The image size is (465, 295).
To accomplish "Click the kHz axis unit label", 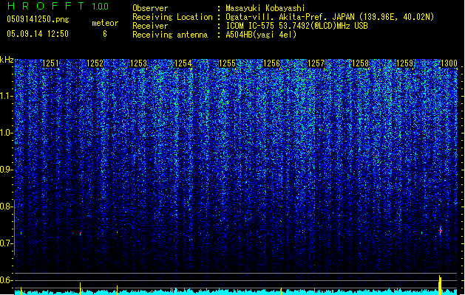I will [x=7, y=60].
